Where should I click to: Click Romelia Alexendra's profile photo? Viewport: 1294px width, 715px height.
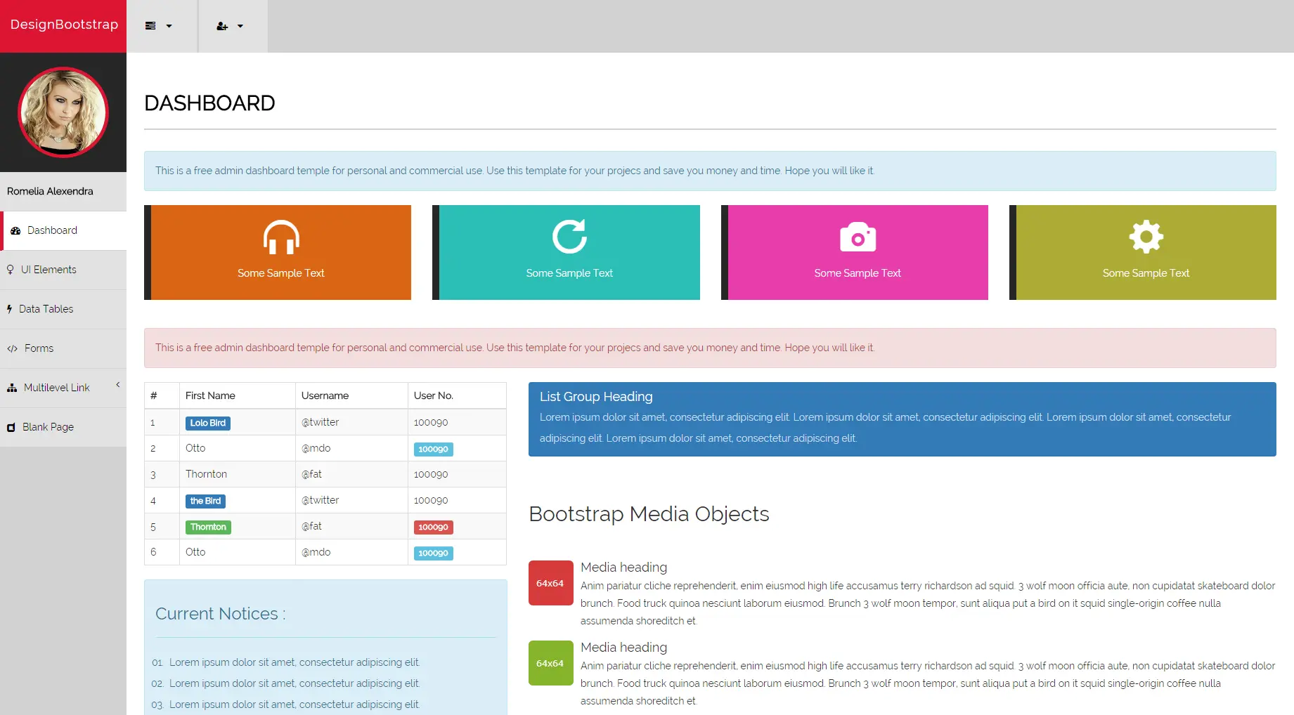pyautogui.click(x=63, y=112)
